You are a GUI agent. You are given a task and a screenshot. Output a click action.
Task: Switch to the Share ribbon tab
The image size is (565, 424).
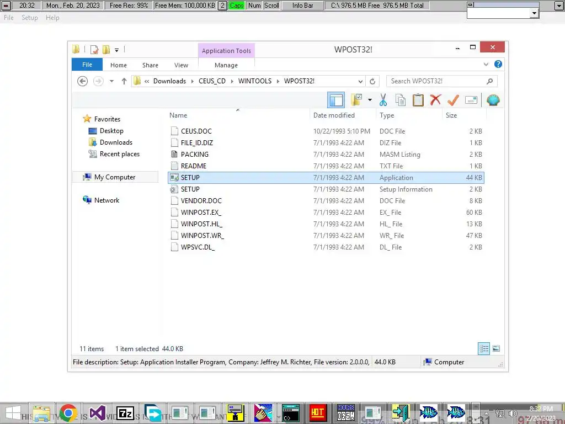point(150,65)
